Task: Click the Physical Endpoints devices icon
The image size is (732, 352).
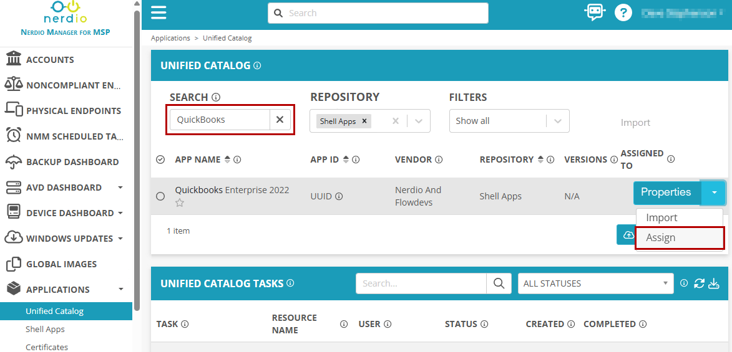Action: pyautogui.click(x=14, y=110)
